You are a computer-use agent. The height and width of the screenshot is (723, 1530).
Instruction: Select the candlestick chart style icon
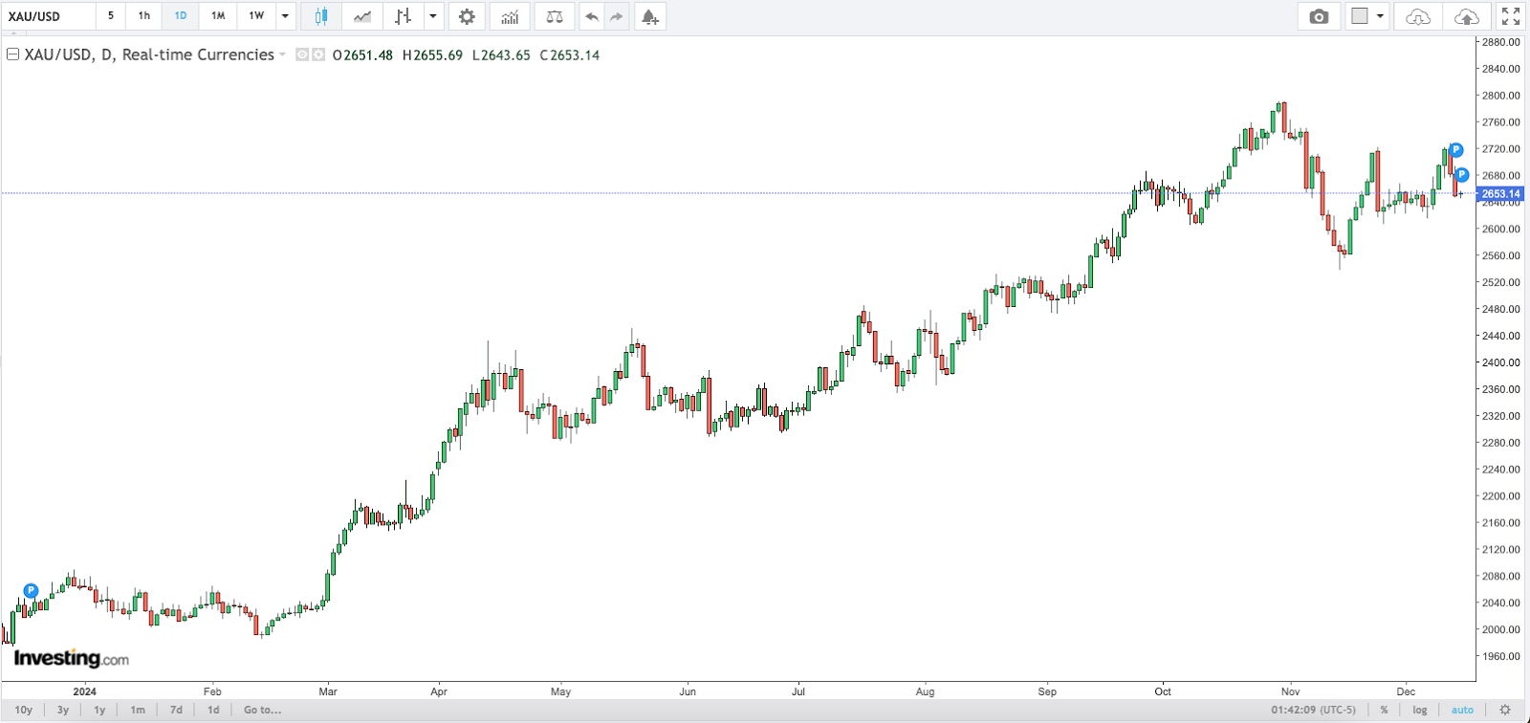(x=321, y=16)
